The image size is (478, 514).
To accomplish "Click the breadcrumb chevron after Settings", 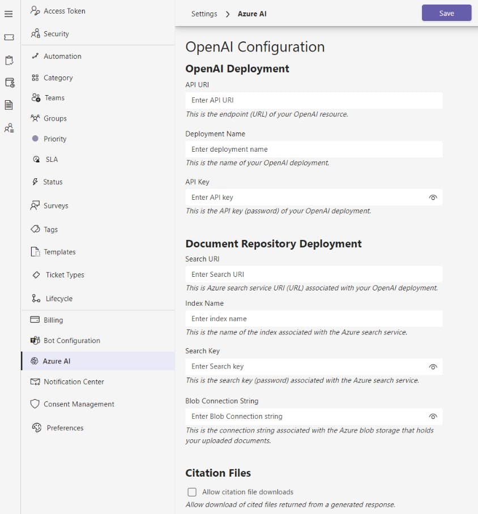I will point(228,14).
